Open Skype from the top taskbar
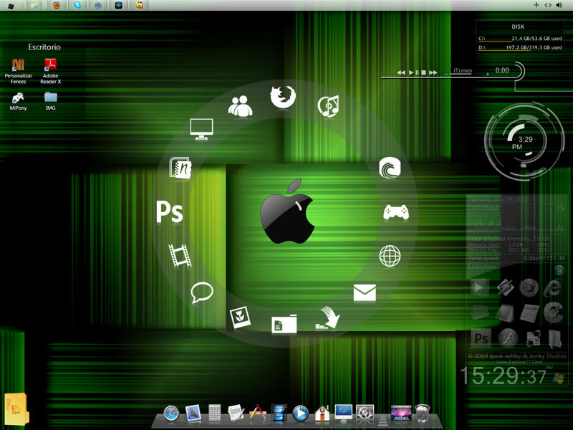573x430 pixels. pyautogui.click(x=77, y=5)
